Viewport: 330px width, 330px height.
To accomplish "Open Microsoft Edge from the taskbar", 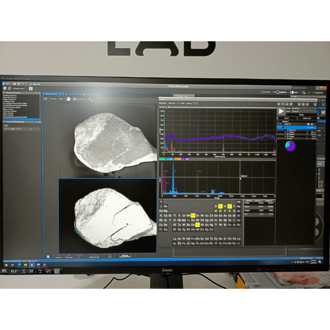I will 19,265.
